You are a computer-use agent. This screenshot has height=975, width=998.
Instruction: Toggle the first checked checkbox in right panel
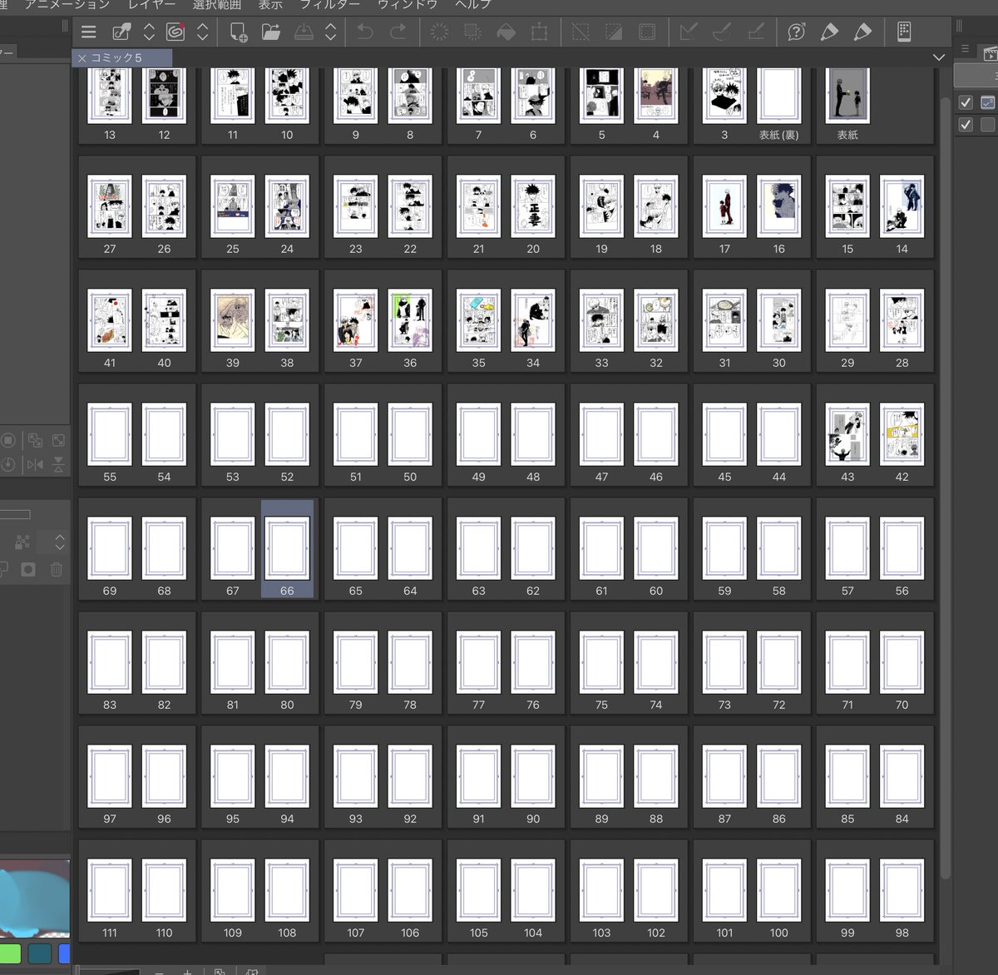tap(966, 102)
